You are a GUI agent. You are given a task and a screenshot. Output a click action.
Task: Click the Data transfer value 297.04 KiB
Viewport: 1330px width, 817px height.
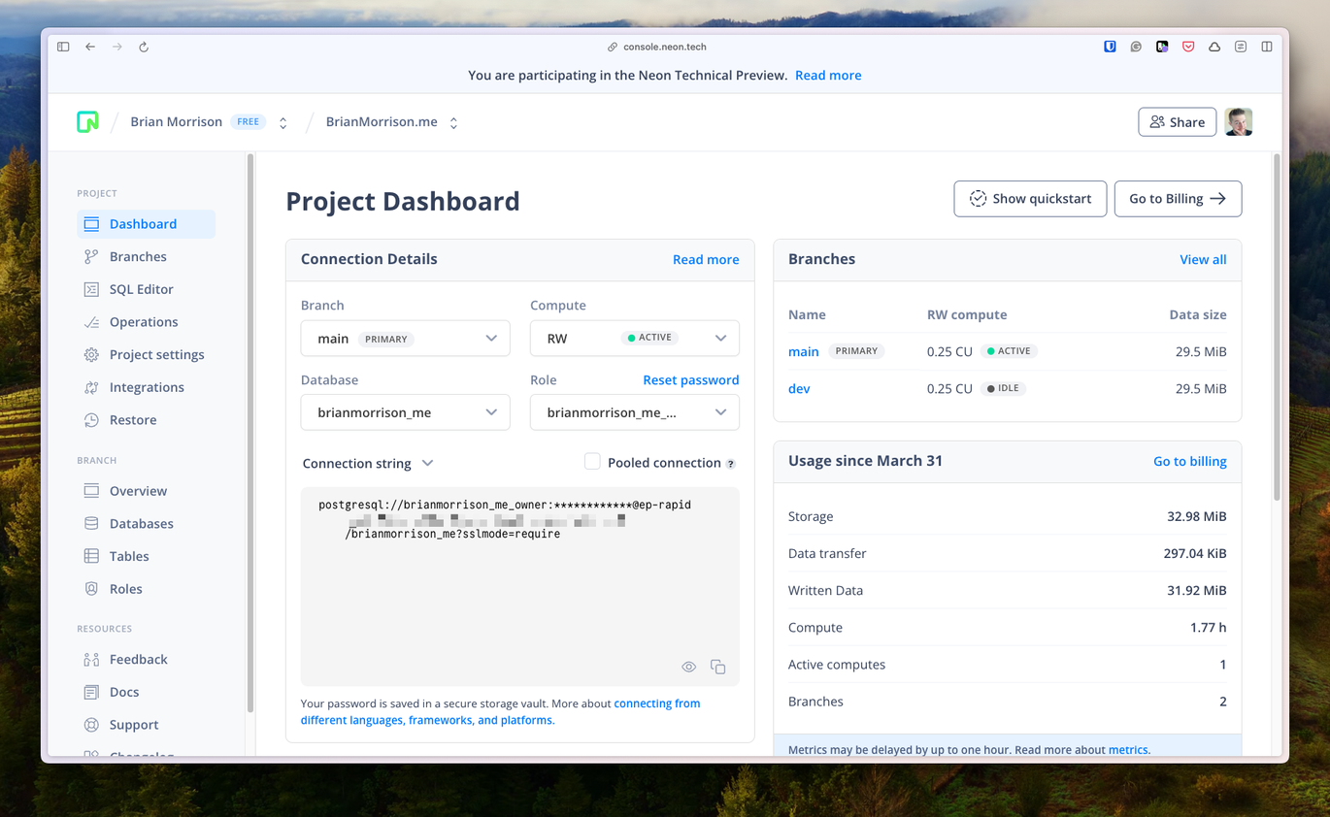[1194, 554]
